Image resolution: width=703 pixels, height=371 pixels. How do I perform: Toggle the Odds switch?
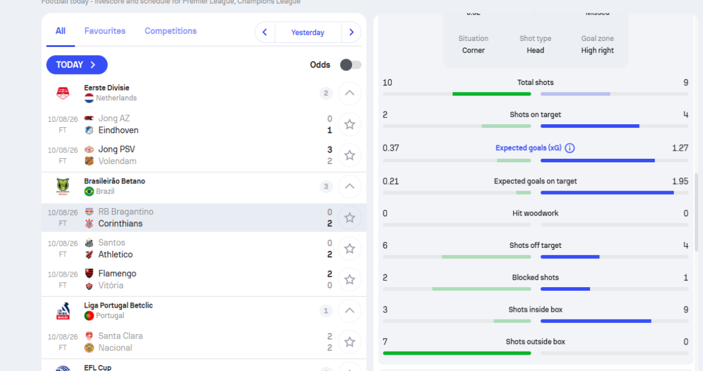[350, 64]
